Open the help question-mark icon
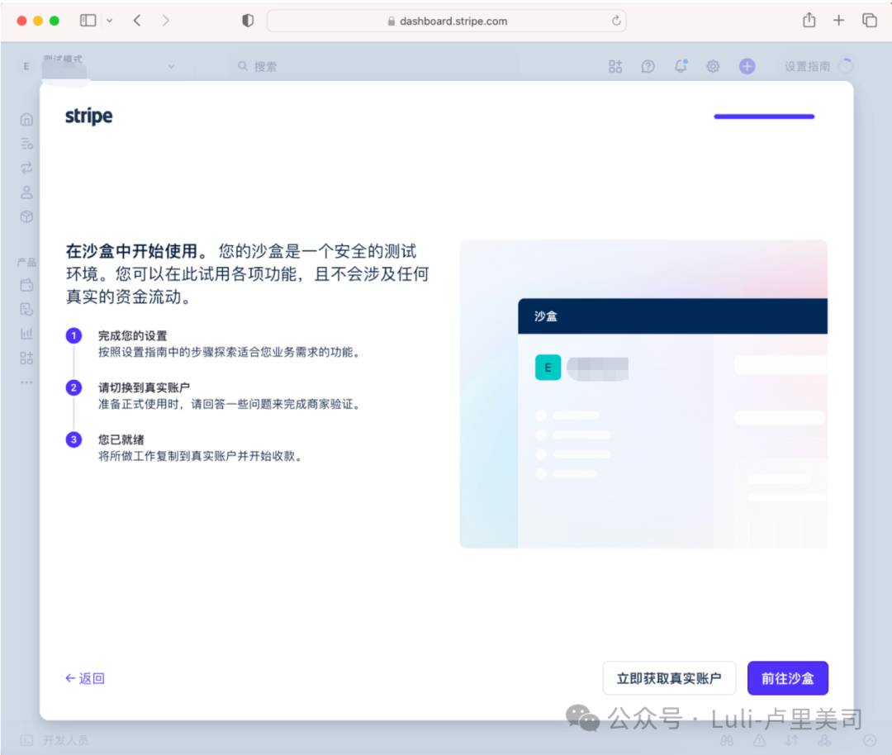 coord(648,67)
